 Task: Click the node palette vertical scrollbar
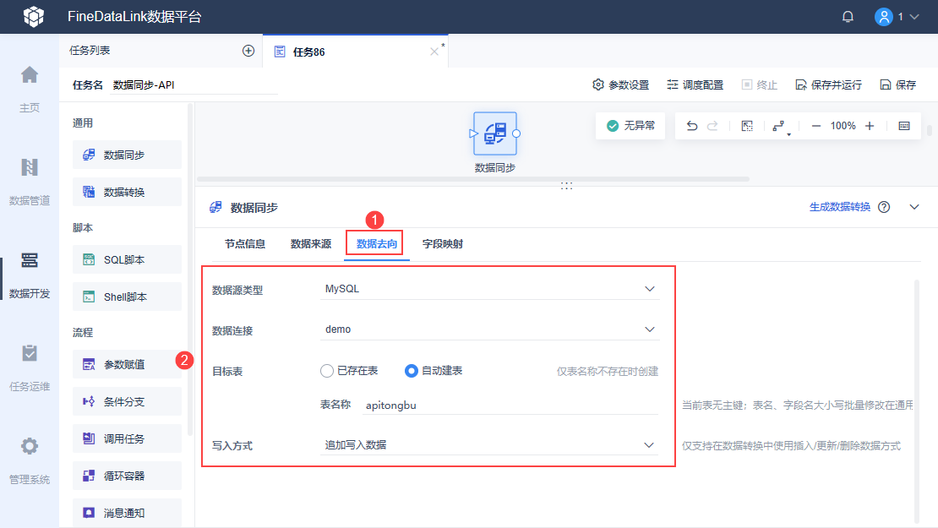click(190, 269)
